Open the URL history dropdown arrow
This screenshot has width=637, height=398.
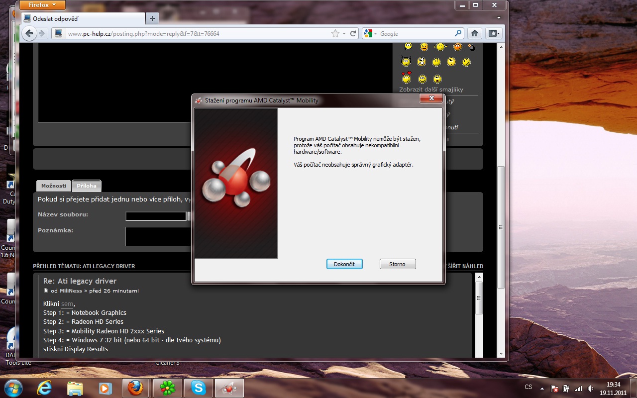[344, 34]
